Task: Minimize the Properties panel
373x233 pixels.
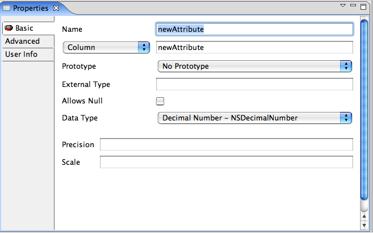Action: click(x=353, y=6)
